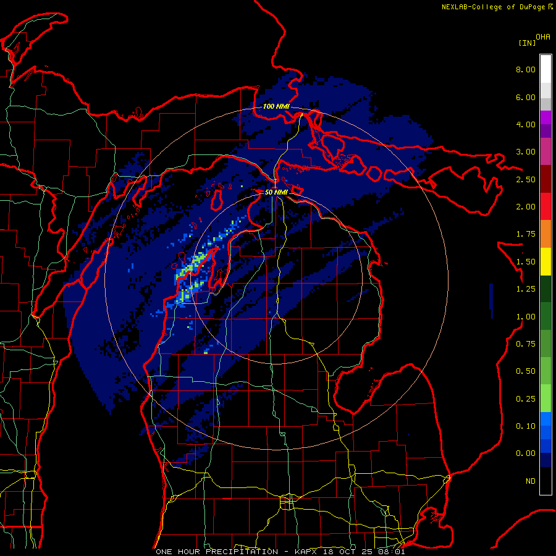
Task: Click the 0.10 legend value
Action: (x=526, y=426)
